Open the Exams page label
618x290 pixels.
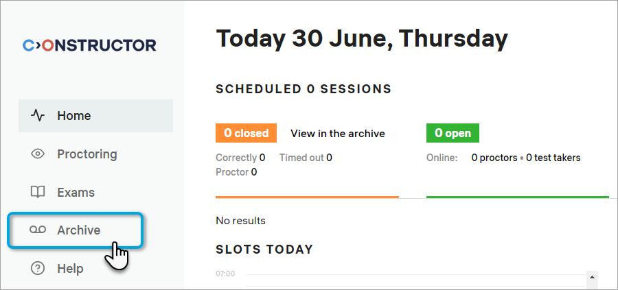pyautogui.click(x=76, y=193)
